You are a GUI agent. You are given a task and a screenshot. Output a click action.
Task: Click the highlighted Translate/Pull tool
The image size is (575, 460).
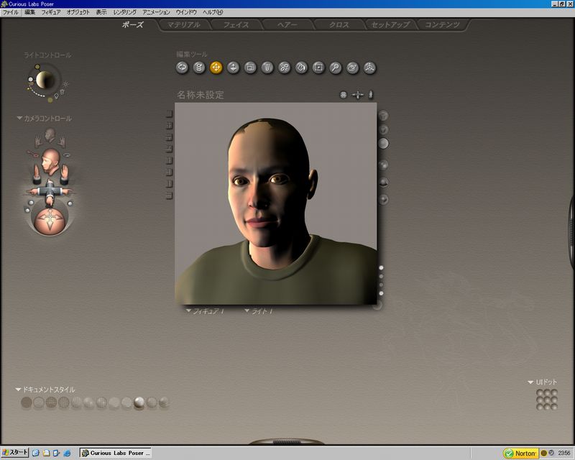(216, 68)
